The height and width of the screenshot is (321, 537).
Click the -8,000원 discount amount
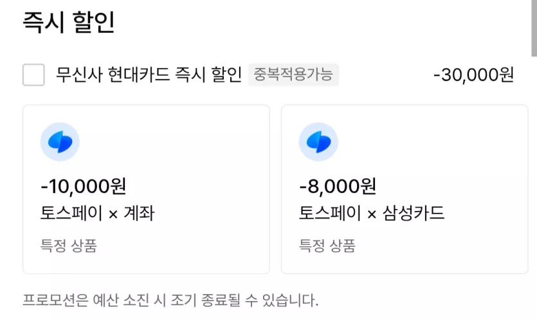[x=338, y=187]
